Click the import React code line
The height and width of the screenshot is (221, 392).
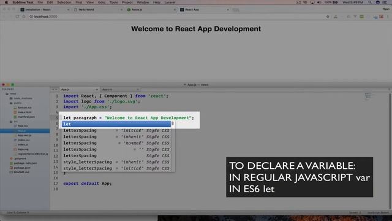(x=116, y=96)
